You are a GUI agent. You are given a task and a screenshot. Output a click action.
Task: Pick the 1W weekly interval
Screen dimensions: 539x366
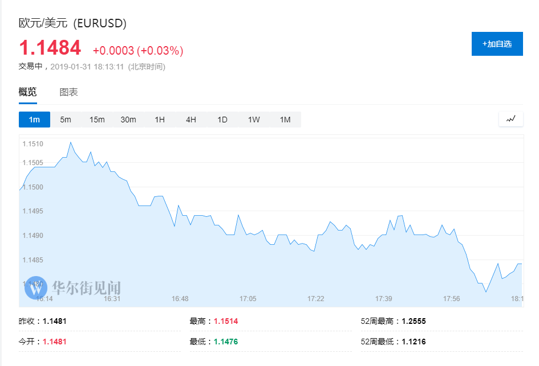[254, 120]
